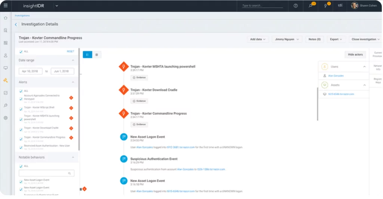Click the Investigations breadcrumb link

coord(22,16)
